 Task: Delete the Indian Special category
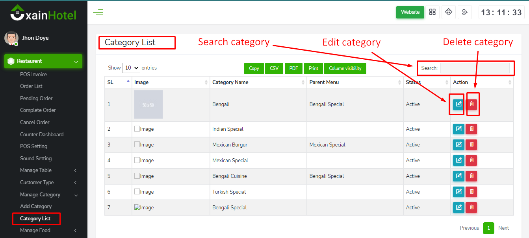point(471,129)
